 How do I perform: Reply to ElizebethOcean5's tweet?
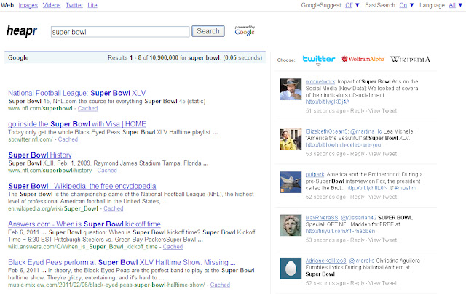click(x=357, y=154)
